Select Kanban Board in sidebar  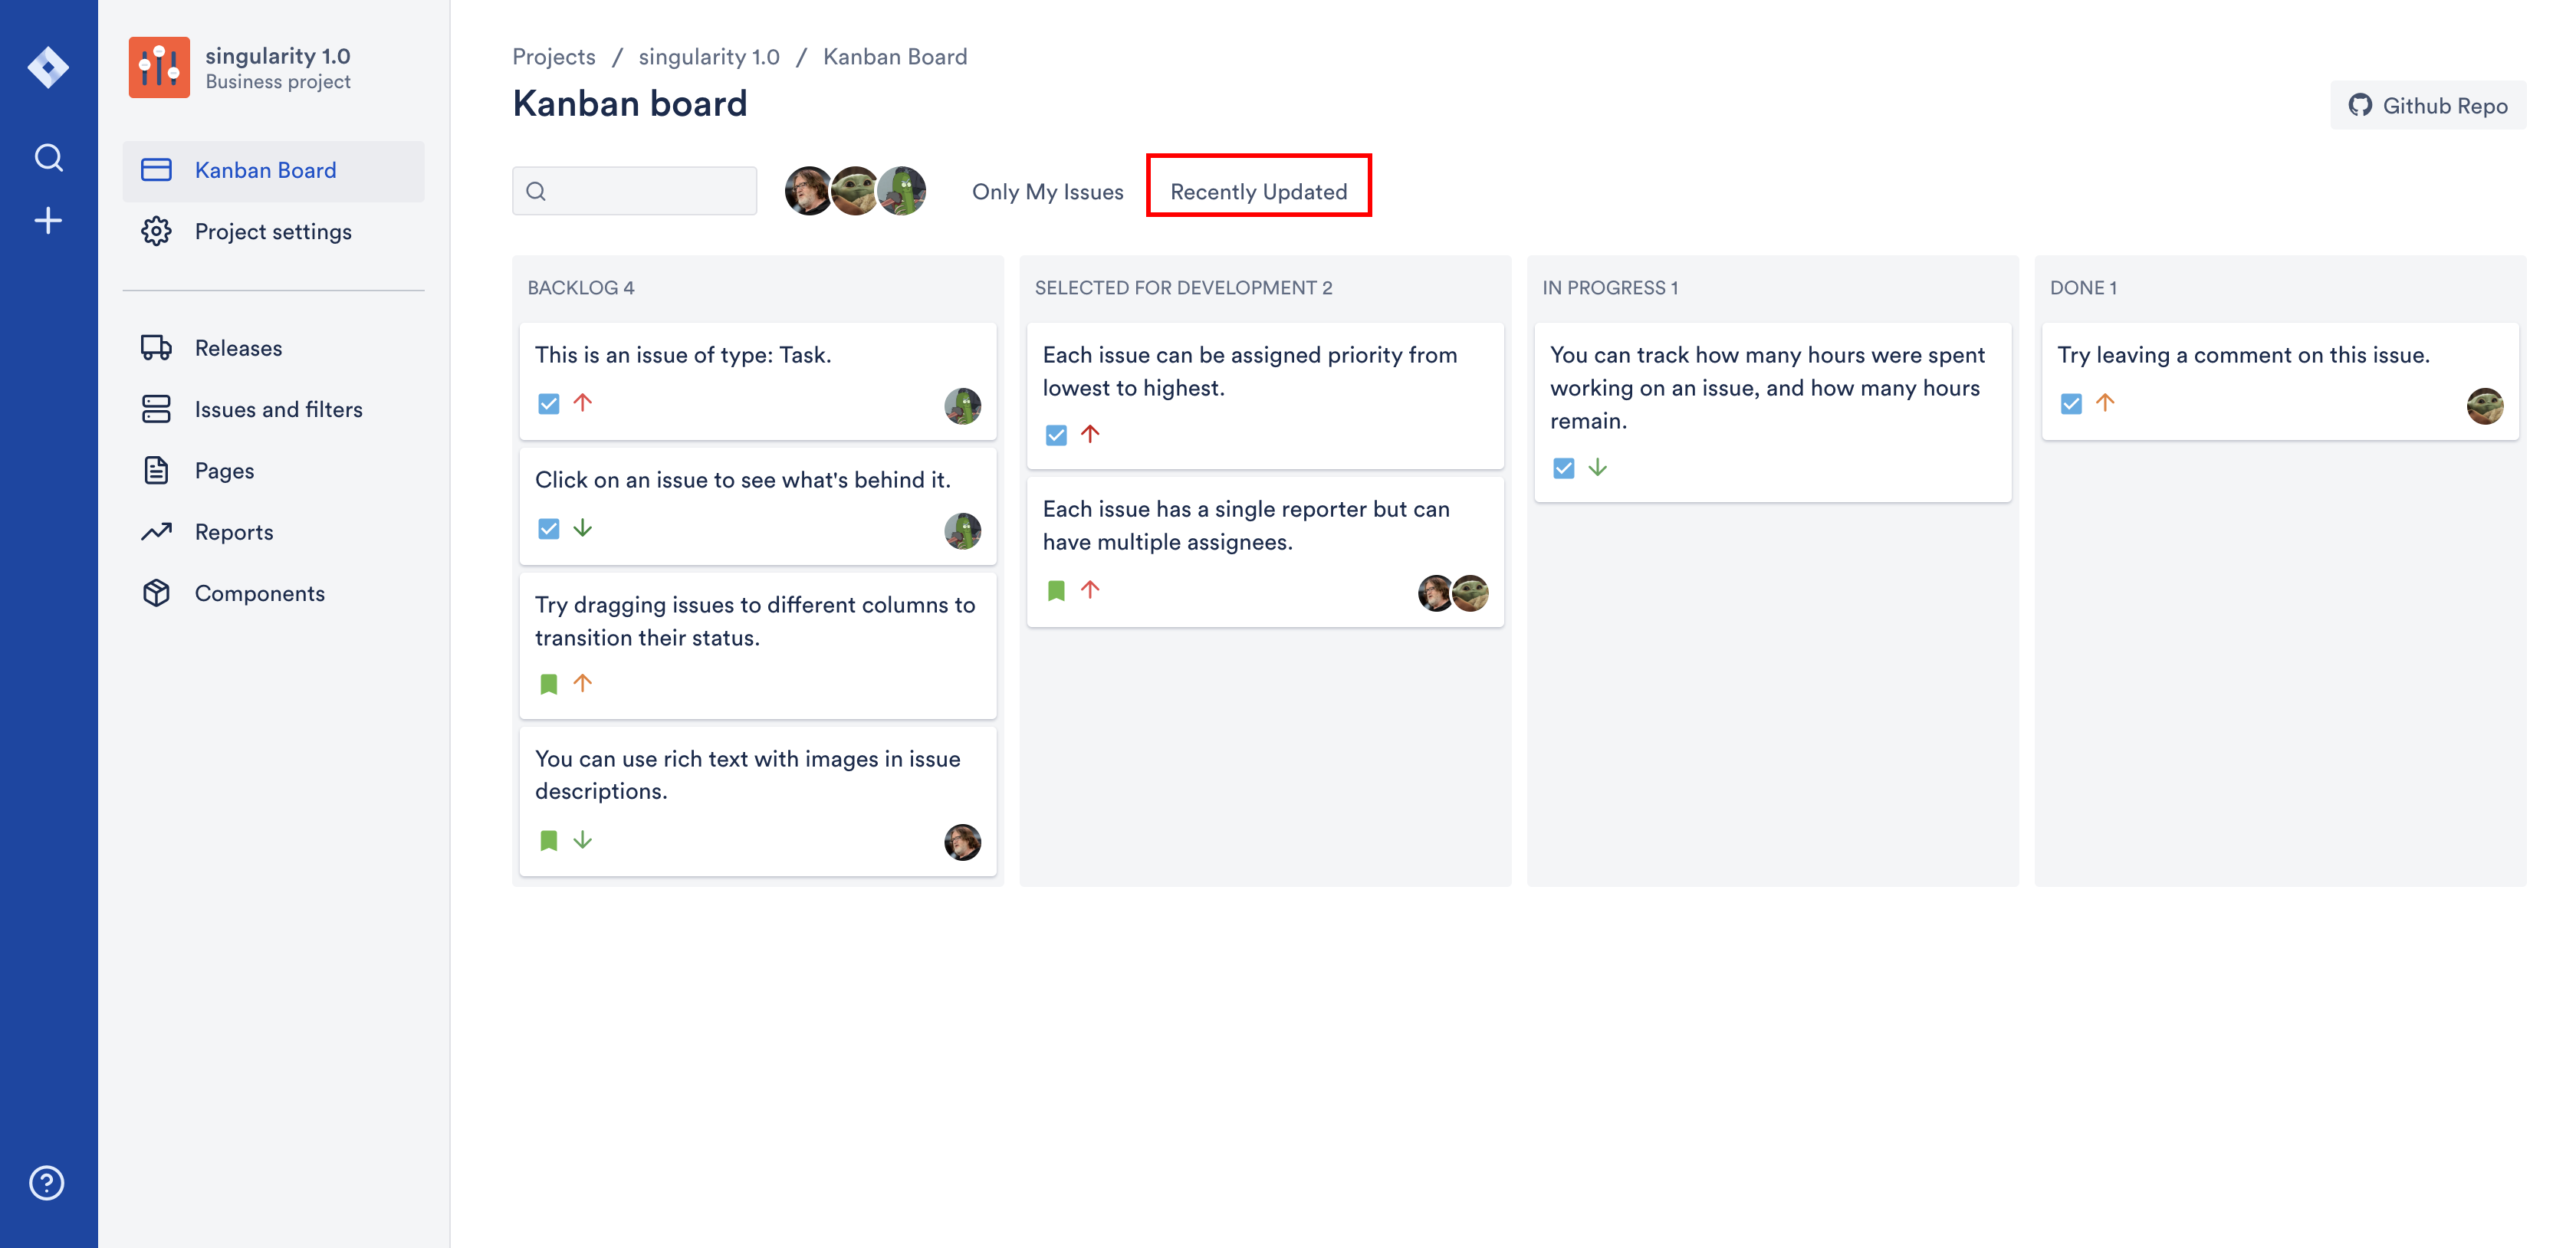(265, 170)
